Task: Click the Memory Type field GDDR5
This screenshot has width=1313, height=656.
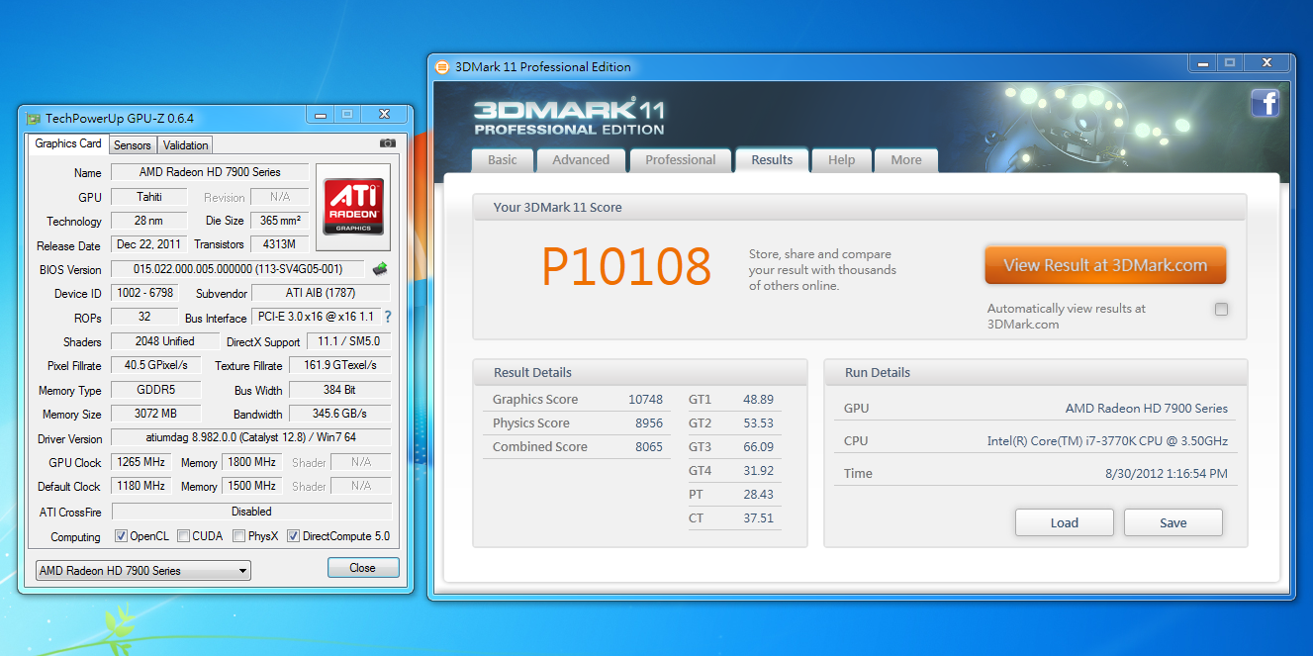Action: coord(155,390)
